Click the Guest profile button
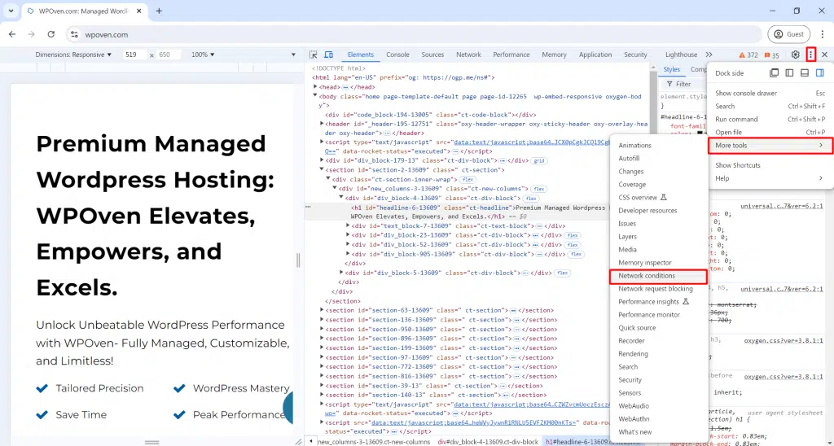834x446 pixels. point(788,34)
